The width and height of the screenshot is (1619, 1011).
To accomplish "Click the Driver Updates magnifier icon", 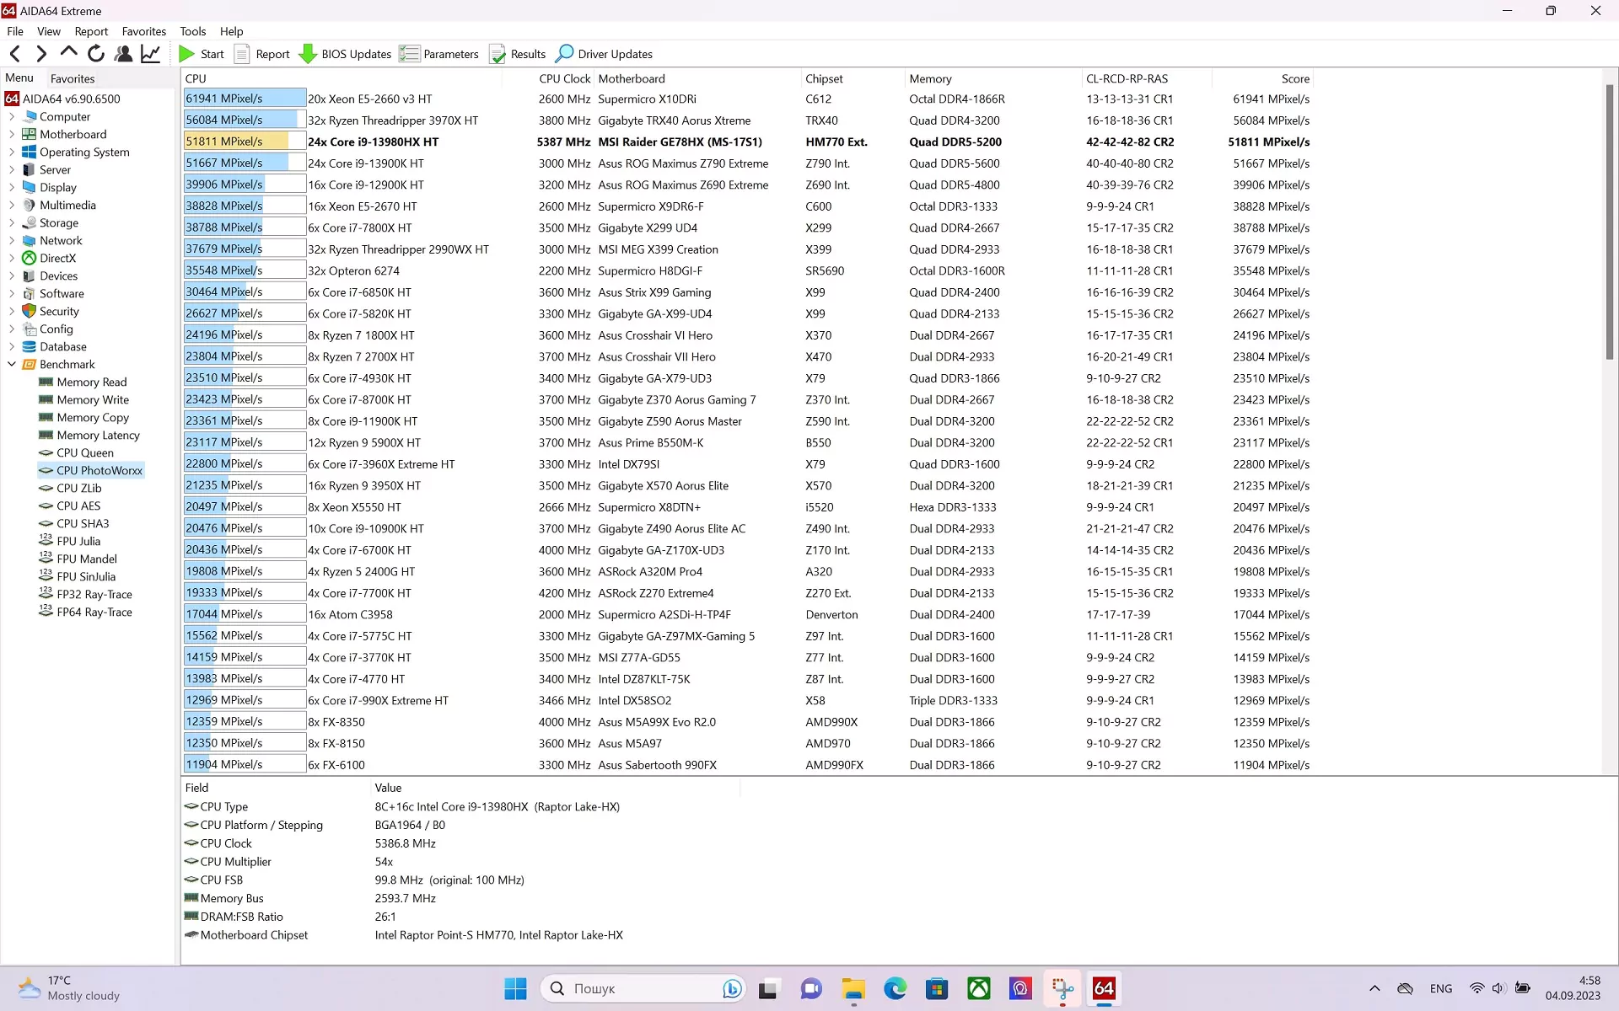I will pyautogui.click(x=564, y=54).
